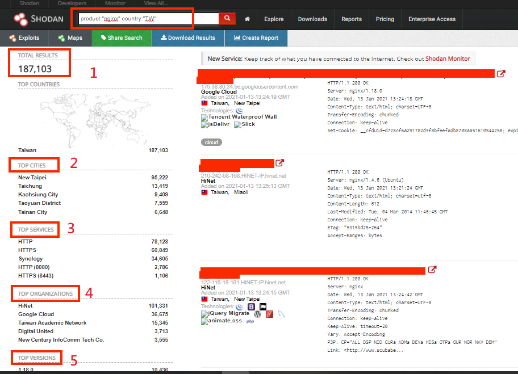This screenshot has width=518, height=374.
Task: Click Taiwan in the Top Countries list
Action: tap(27, 150)
